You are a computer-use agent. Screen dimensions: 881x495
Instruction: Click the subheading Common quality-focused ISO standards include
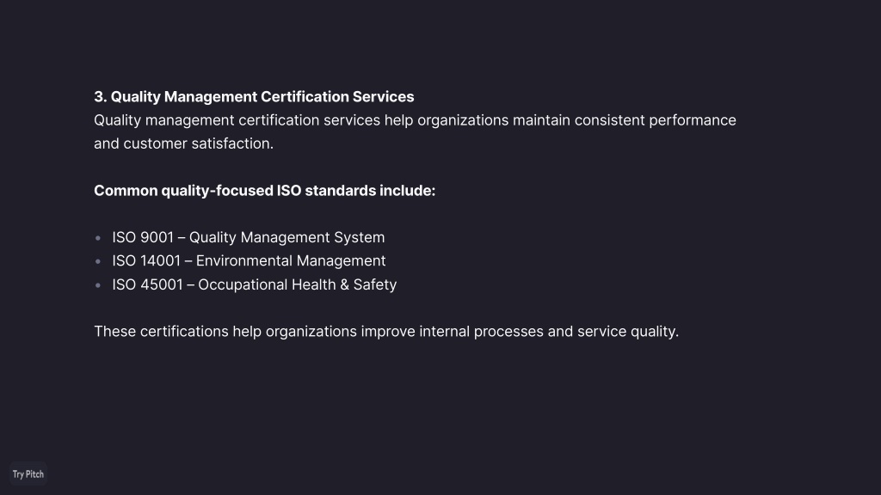(265, 191)
